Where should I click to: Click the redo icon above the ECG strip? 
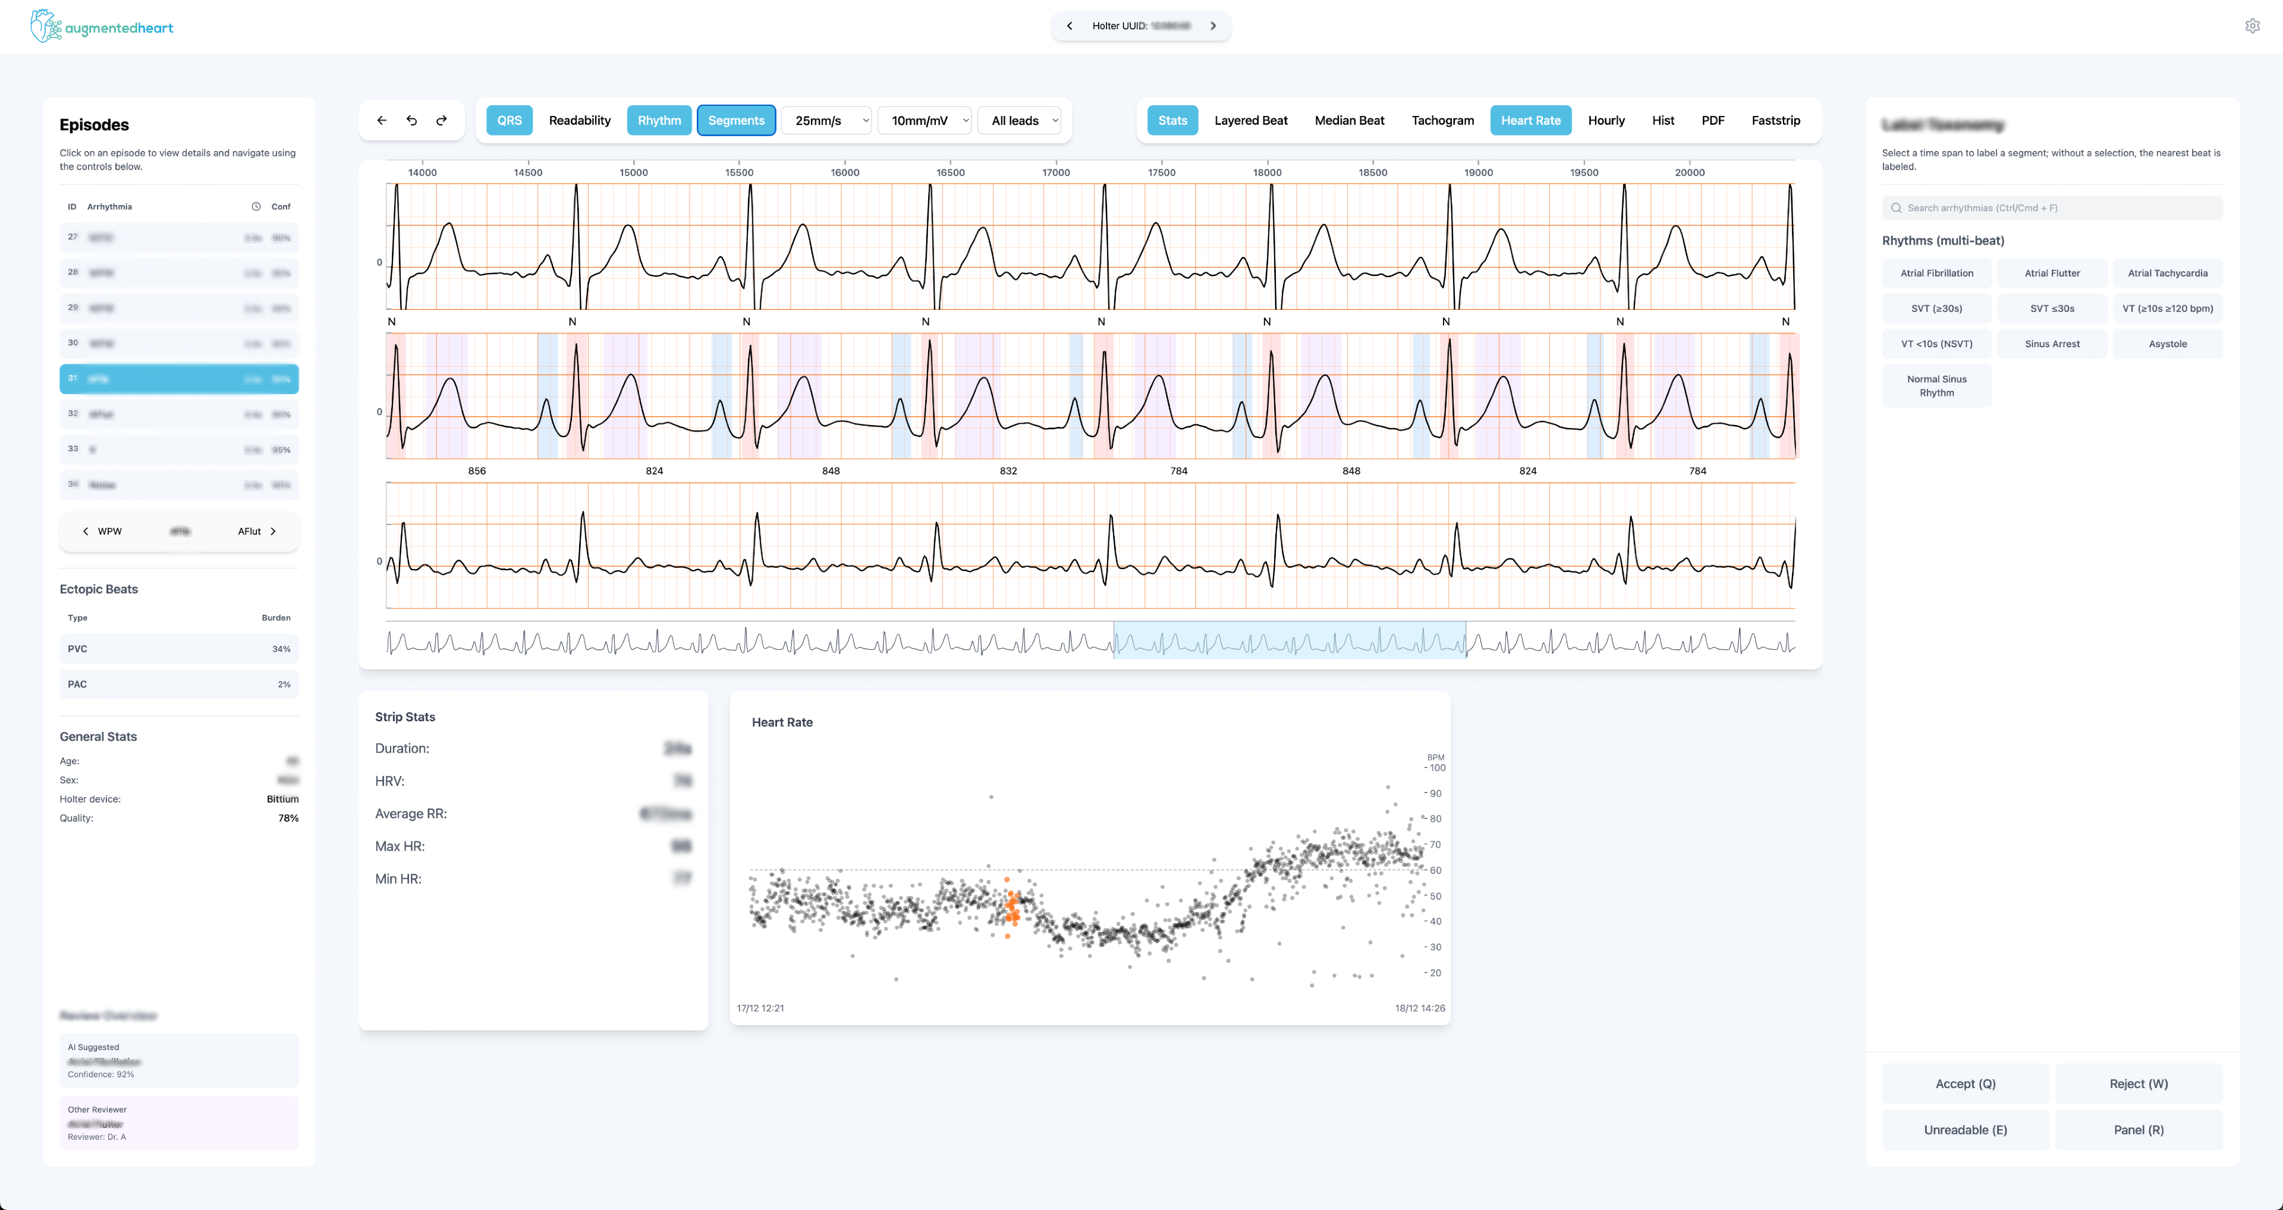[441, 121]
